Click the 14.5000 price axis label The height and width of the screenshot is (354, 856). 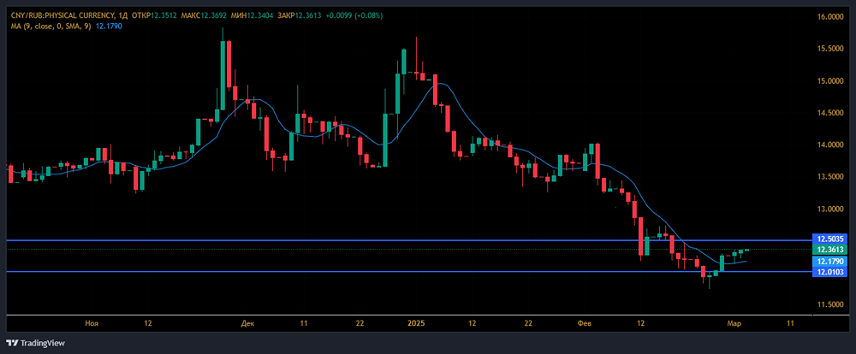pos(829,113)
